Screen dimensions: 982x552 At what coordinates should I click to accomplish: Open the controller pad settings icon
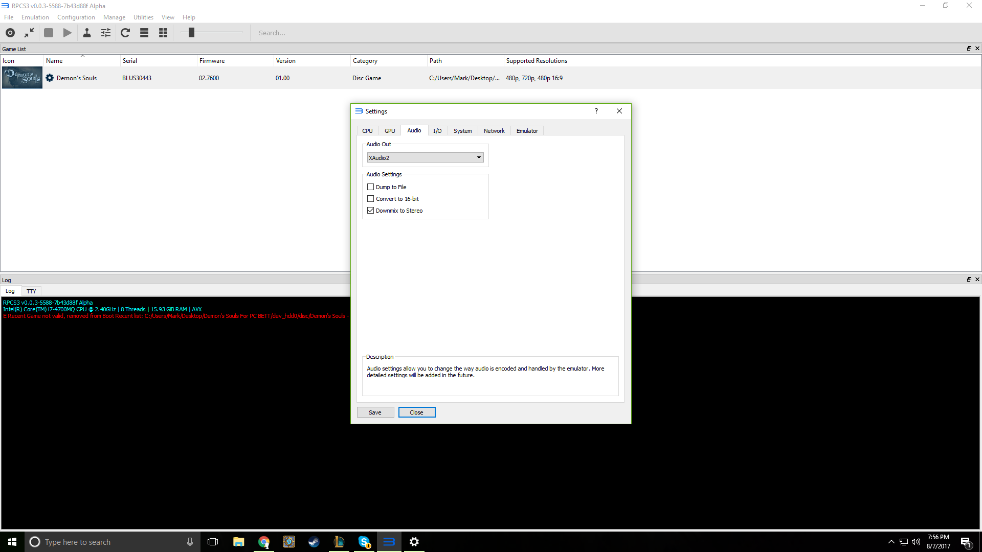pyautogui.click(x=87, y=33)
